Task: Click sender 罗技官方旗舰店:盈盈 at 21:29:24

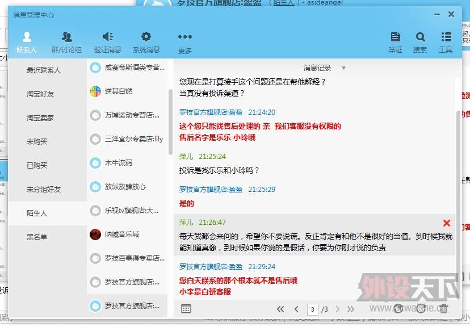Action: point(211,267)
